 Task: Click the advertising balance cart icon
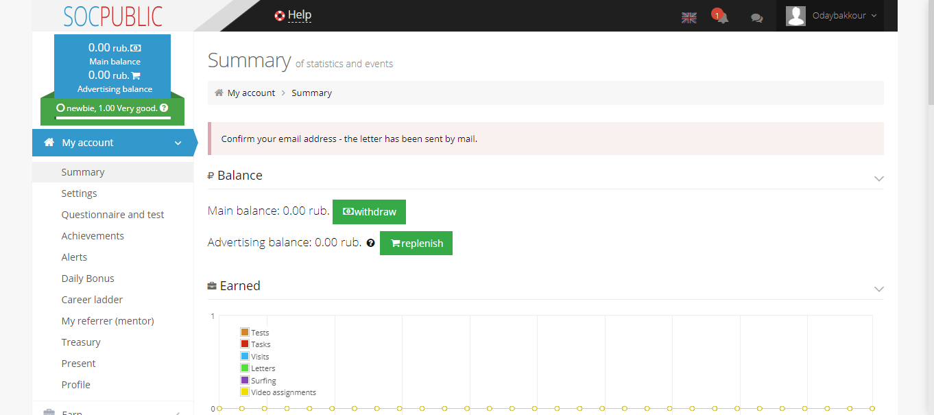point(135,75)
